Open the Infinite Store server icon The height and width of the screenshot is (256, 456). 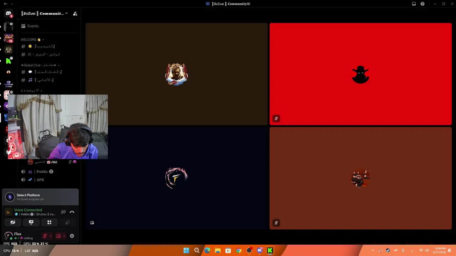coord(9,84)
